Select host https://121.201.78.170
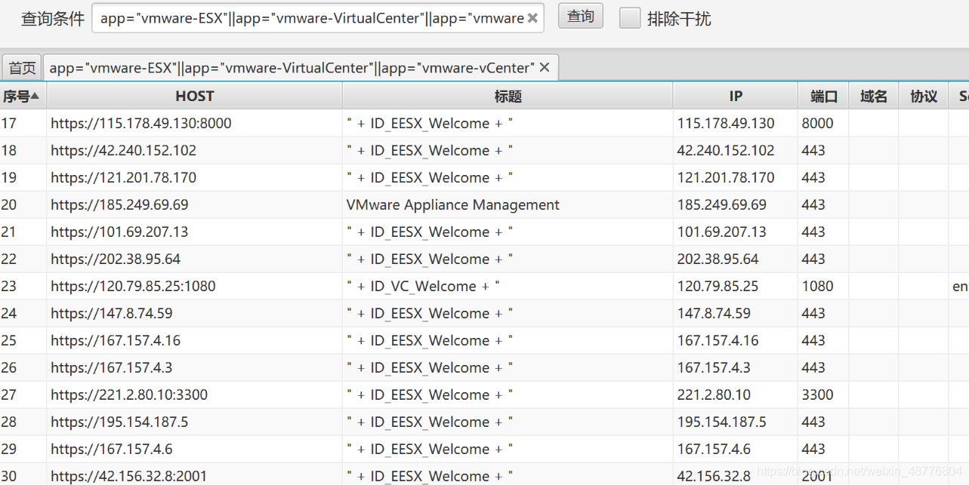Viewport: 969px width, 485px height. coord(123,177)
